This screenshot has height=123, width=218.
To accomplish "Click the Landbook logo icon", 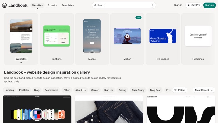I will coord(4,5).
